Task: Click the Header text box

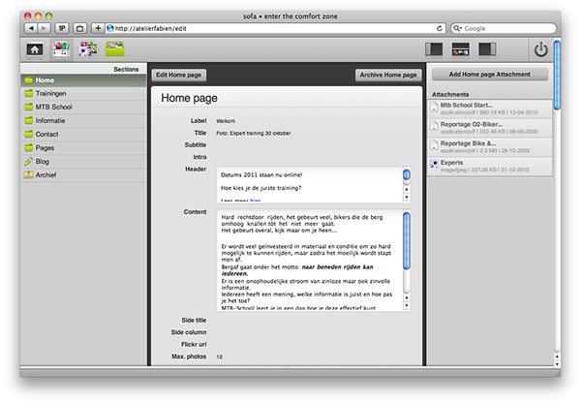Action: pos(314,185)
